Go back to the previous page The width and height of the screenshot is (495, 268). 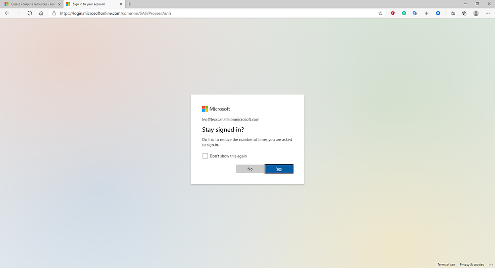tap(7, 13)
